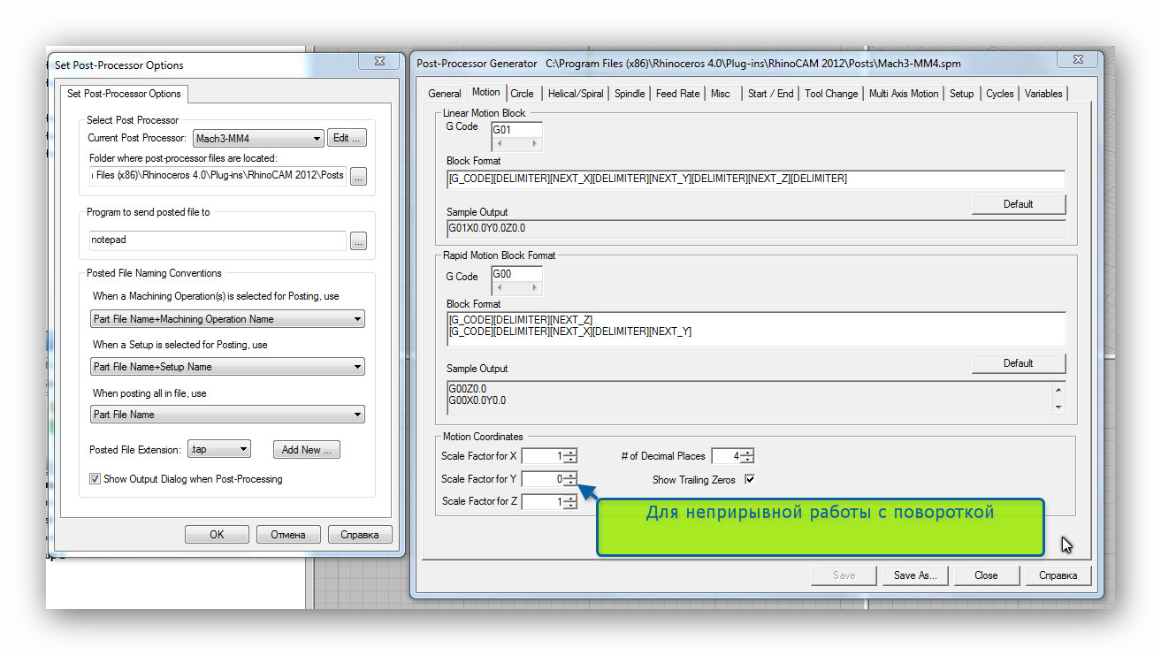Click browse button next to post-processor folder path
The image size is (1161, 655).
tap(358, 177)
